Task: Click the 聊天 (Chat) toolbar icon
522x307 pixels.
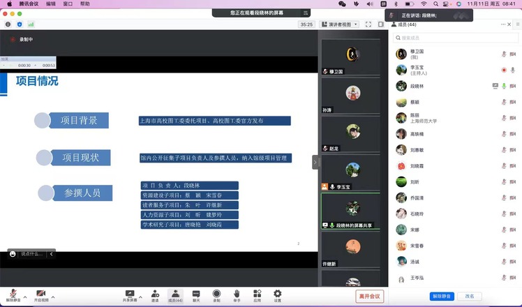Action: [196, 294]
